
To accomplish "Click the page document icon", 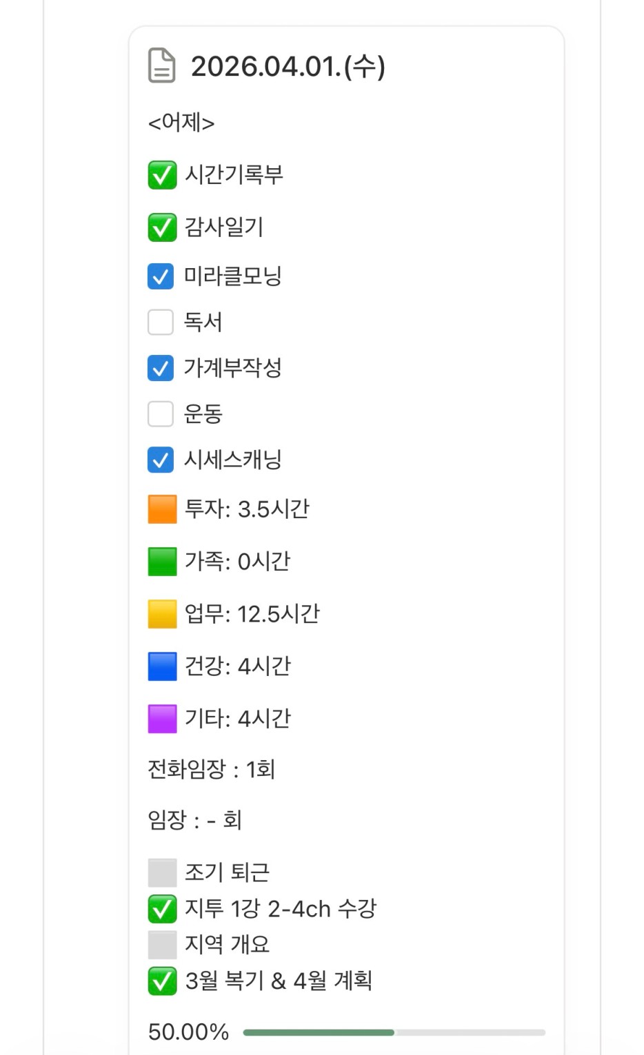I will [162, 66].
